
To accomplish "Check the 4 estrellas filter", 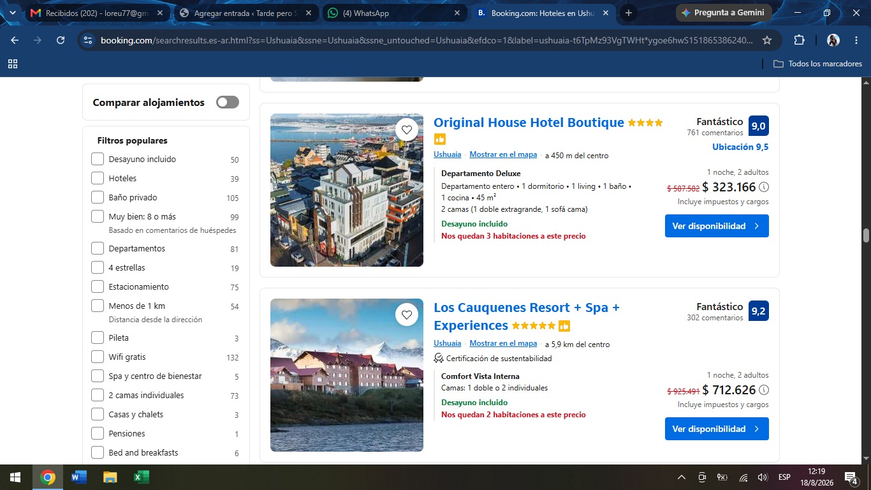I will click(x=98, y=267).
